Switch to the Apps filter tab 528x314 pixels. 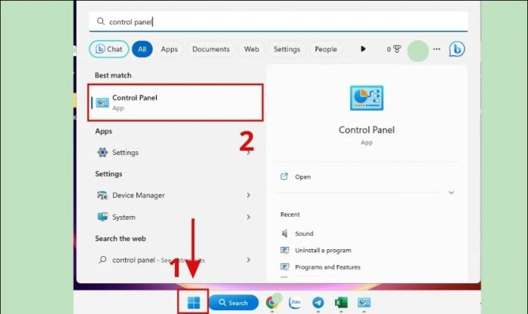point(169,49)
